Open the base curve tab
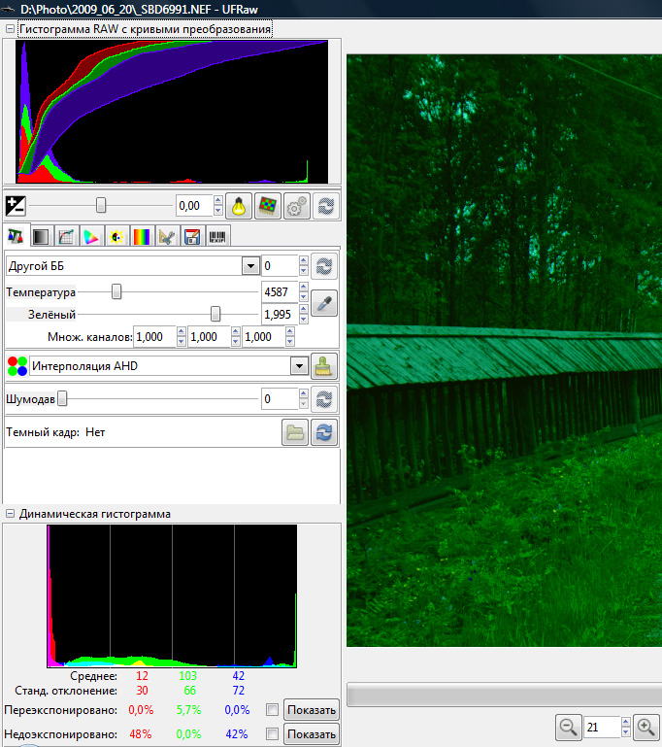This screenshot has width=662, height=747. pos(66,236)
